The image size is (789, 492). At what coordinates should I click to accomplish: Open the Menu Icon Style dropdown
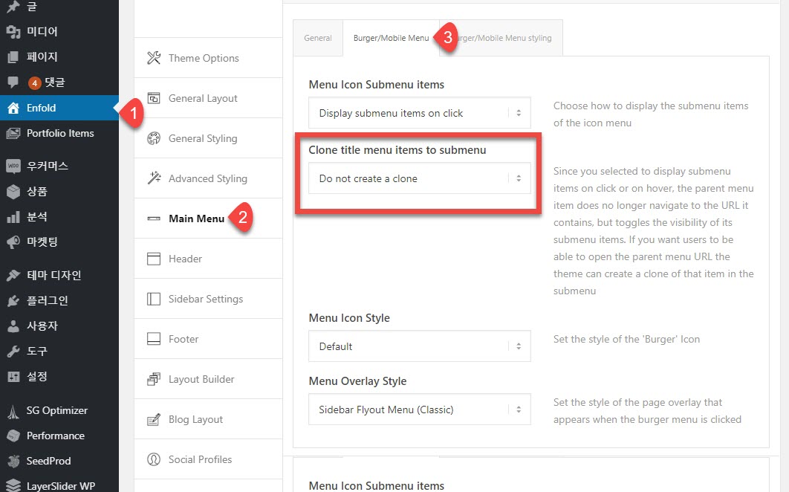click(x=420, y=346)
